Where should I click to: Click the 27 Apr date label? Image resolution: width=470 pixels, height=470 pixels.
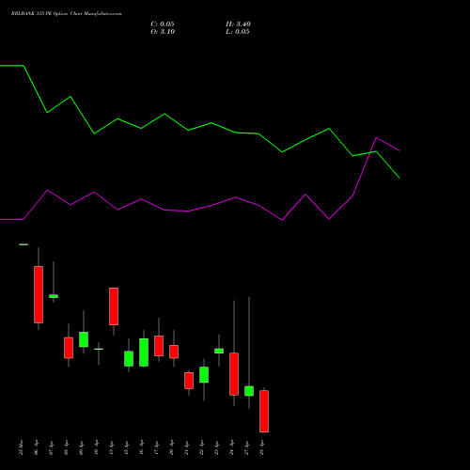[x=246, y=447]
